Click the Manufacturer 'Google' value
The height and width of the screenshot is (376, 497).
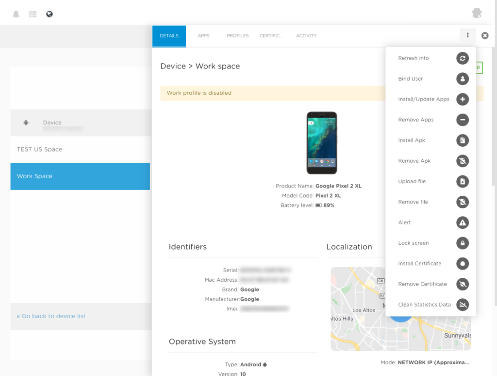tap(249, 299)
